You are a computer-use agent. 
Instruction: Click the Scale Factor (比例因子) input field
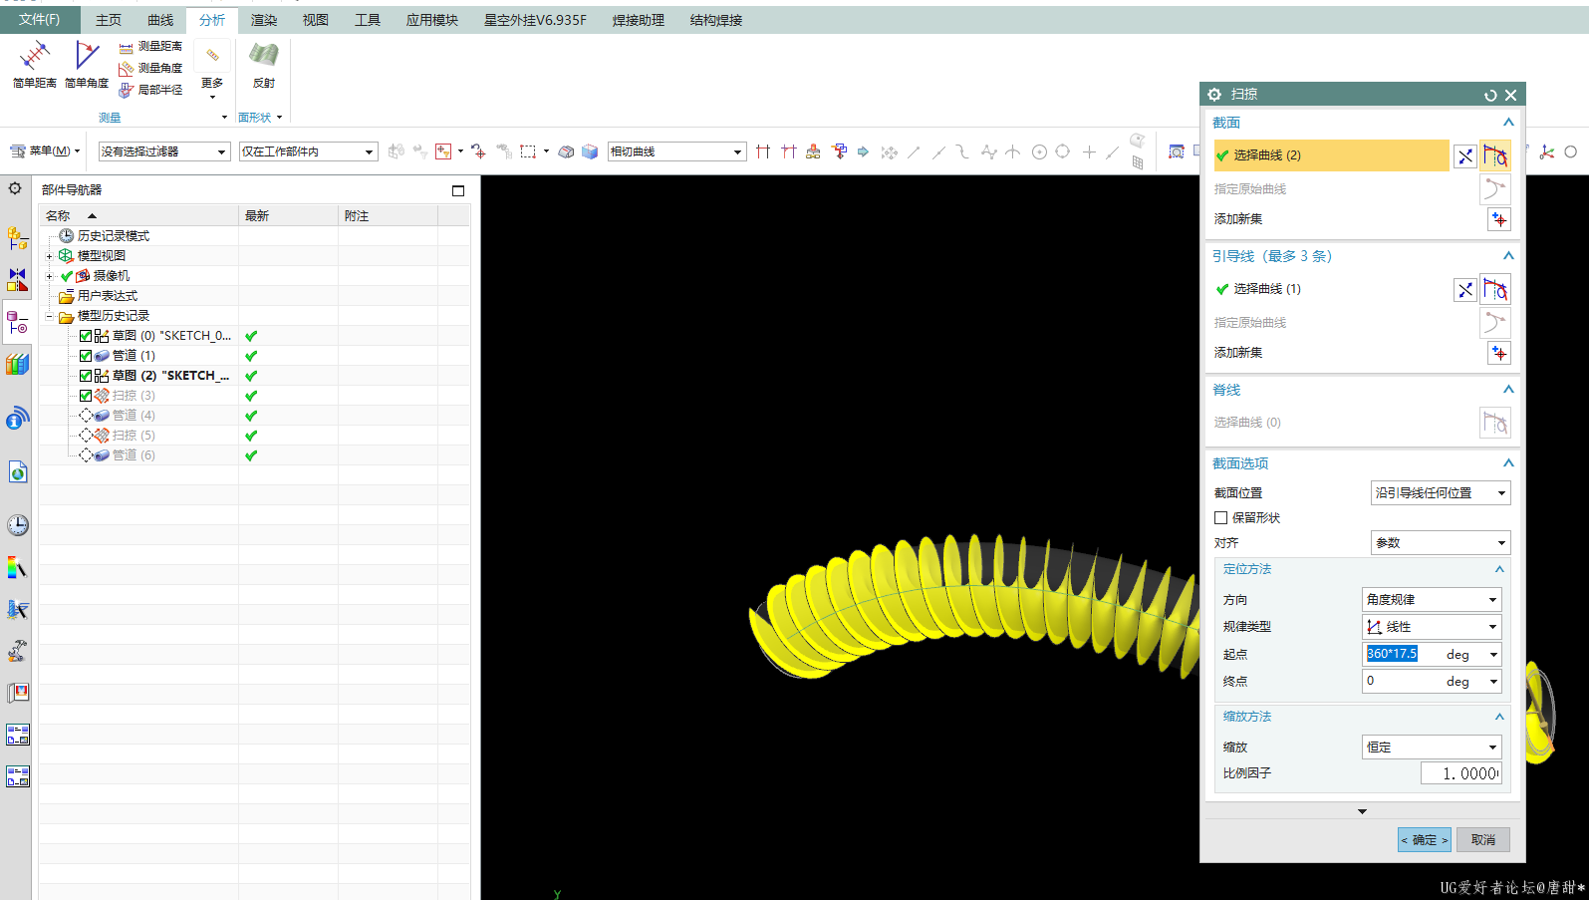pyautogui.click(x=1461, y=773)
